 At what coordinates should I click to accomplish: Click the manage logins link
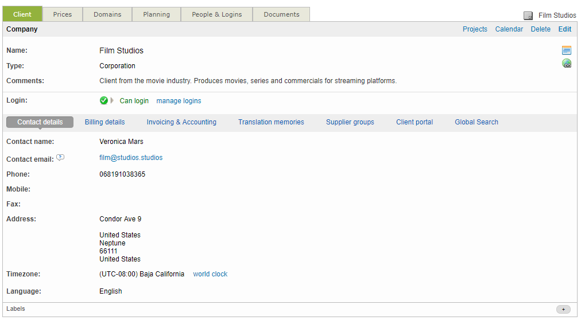[179, 101]
